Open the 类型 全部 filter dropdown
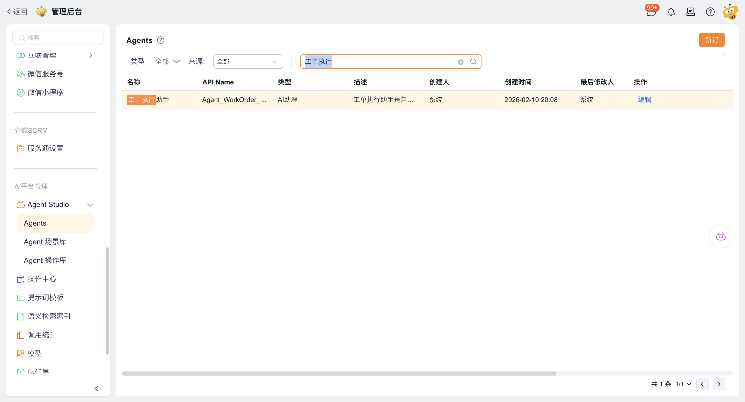This screenshot has width=745, height=402. [x=167, y=62]
